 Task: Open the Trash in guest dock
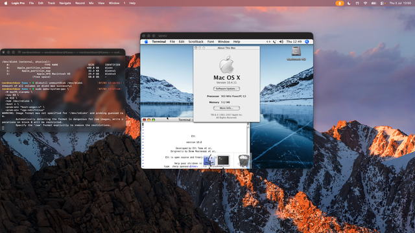click(244, 161)
